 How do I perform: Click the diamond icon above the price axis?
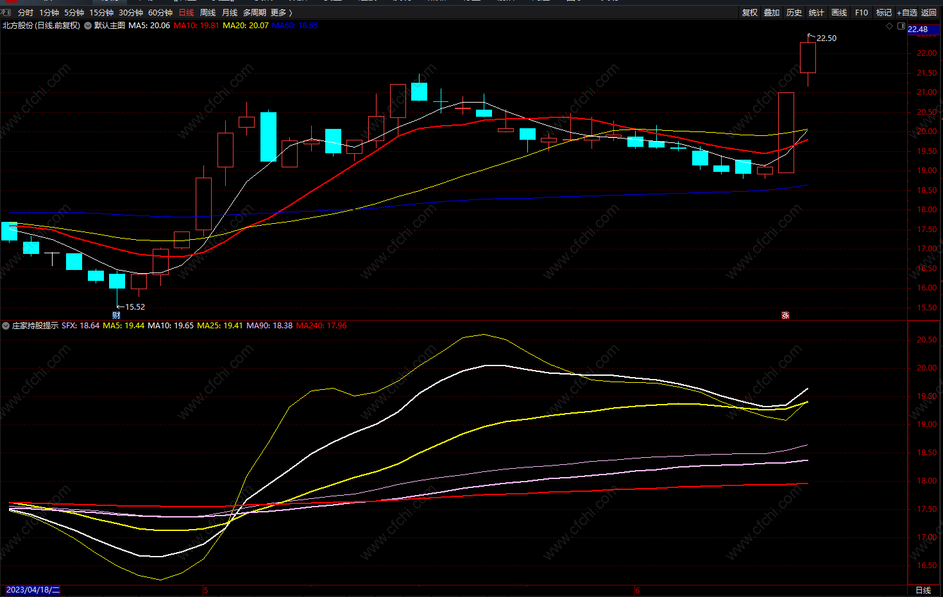pyautogui.click(x=889, y=26)
